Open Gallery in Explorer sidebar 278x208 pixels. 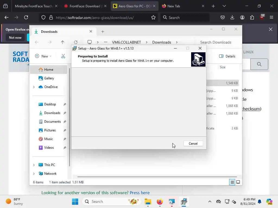pos(48,78)
